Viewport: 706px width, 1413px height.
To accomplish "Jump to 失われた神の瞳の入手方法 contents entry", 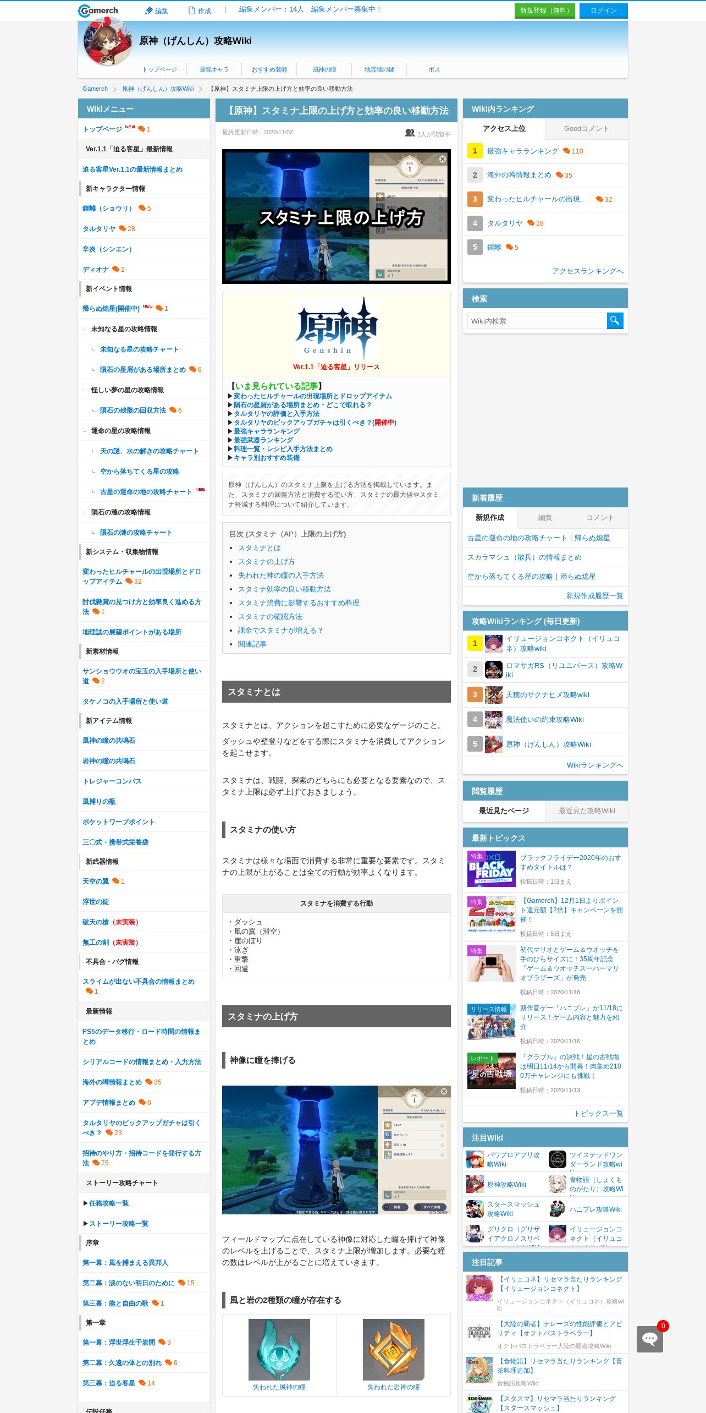I will tap(281, 576).
